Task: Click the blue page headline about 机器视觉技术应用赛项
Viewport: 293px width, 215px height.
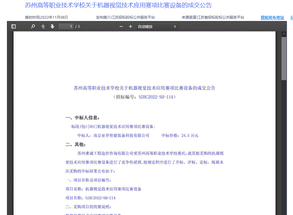Action: (118, 5)
